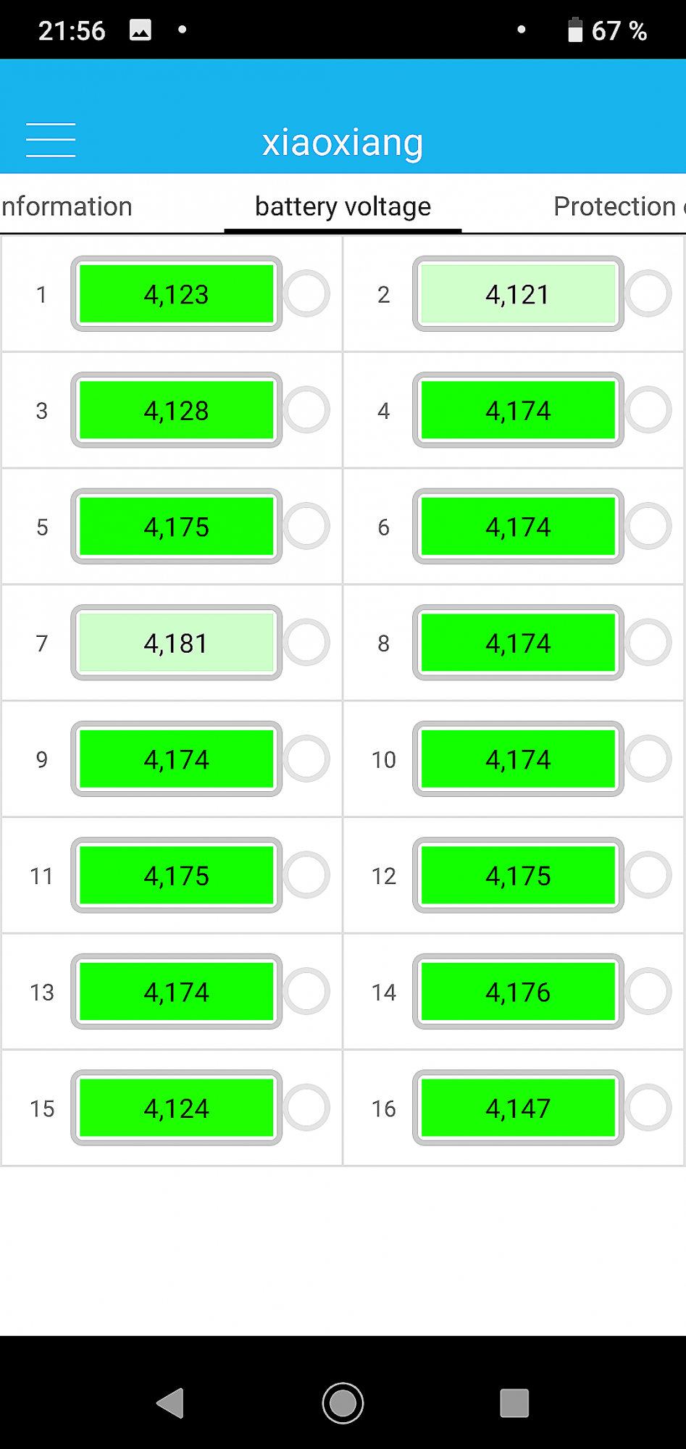The width and height of the screenshot is (686, 1449).
Task: Tap cell 16 voltage value 4,147
Action: pyautogui.click(x=518, y=1108)
